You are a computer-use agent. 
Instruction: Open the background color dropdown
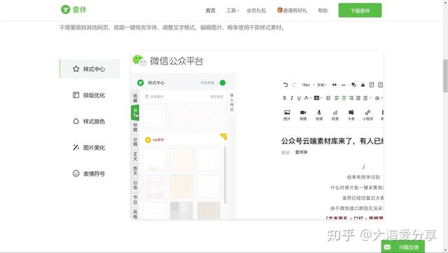[x=318, y=98]
